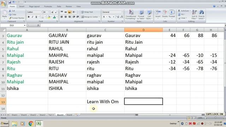The width and height of the screenshot is (226, 127).
Task: Open Cell Styles gallery
Action: coord(149,14)
